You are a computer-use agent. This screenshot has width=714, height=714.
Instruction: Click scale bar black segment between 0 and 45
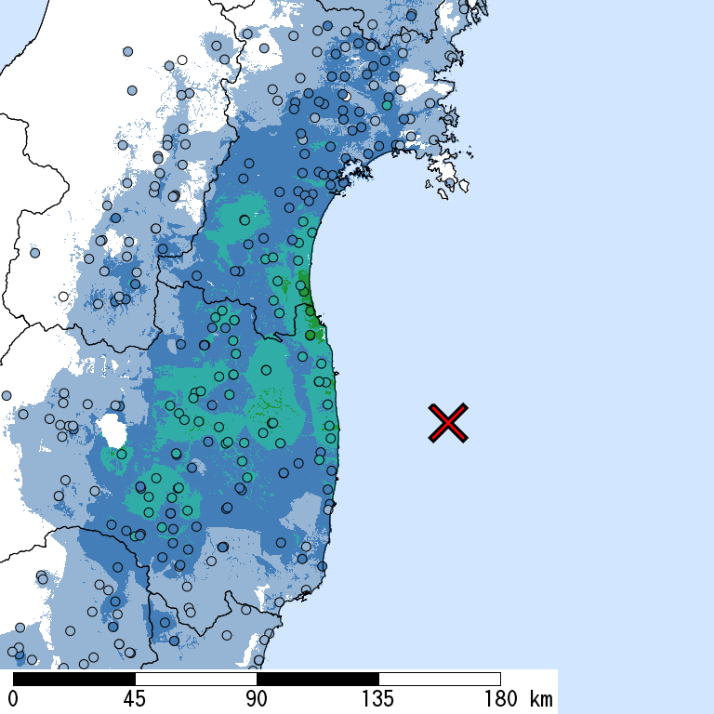click(74, 679)
